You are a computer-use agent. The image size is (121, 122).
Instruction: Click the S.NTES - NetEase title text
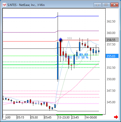pos(26,5)
